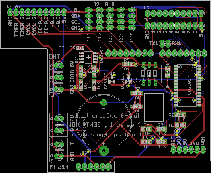This screenshot has height=173, width=211.
Task: Click the TX1 pad
Action: tap(162, 44)
